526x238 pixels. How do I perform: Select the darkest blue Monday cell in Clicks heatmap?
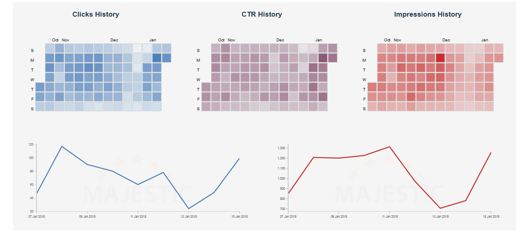click(157, 58)
